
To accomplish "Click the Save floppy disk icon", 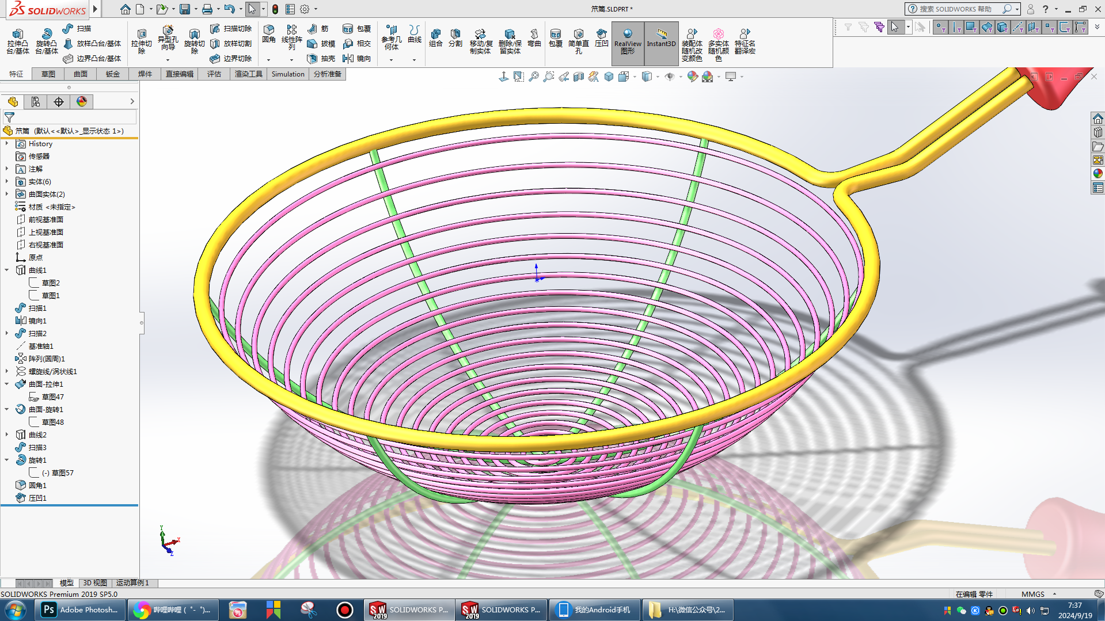I will [x=184, y=9].
